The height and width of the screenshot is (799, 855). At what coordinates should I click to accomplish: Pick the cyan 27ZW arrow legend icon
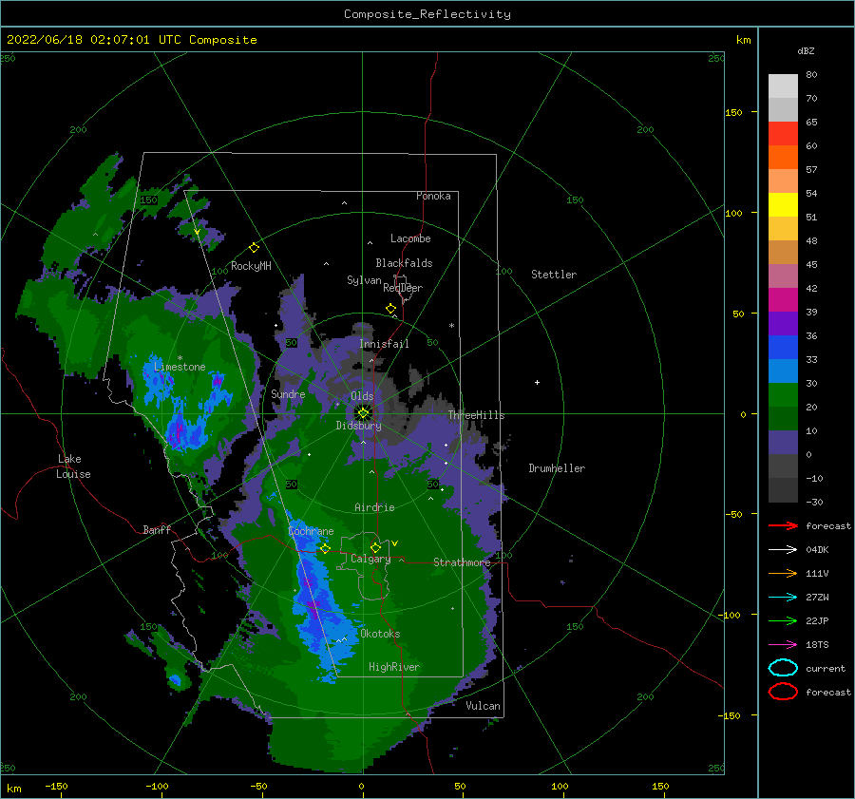click(783, 598)
